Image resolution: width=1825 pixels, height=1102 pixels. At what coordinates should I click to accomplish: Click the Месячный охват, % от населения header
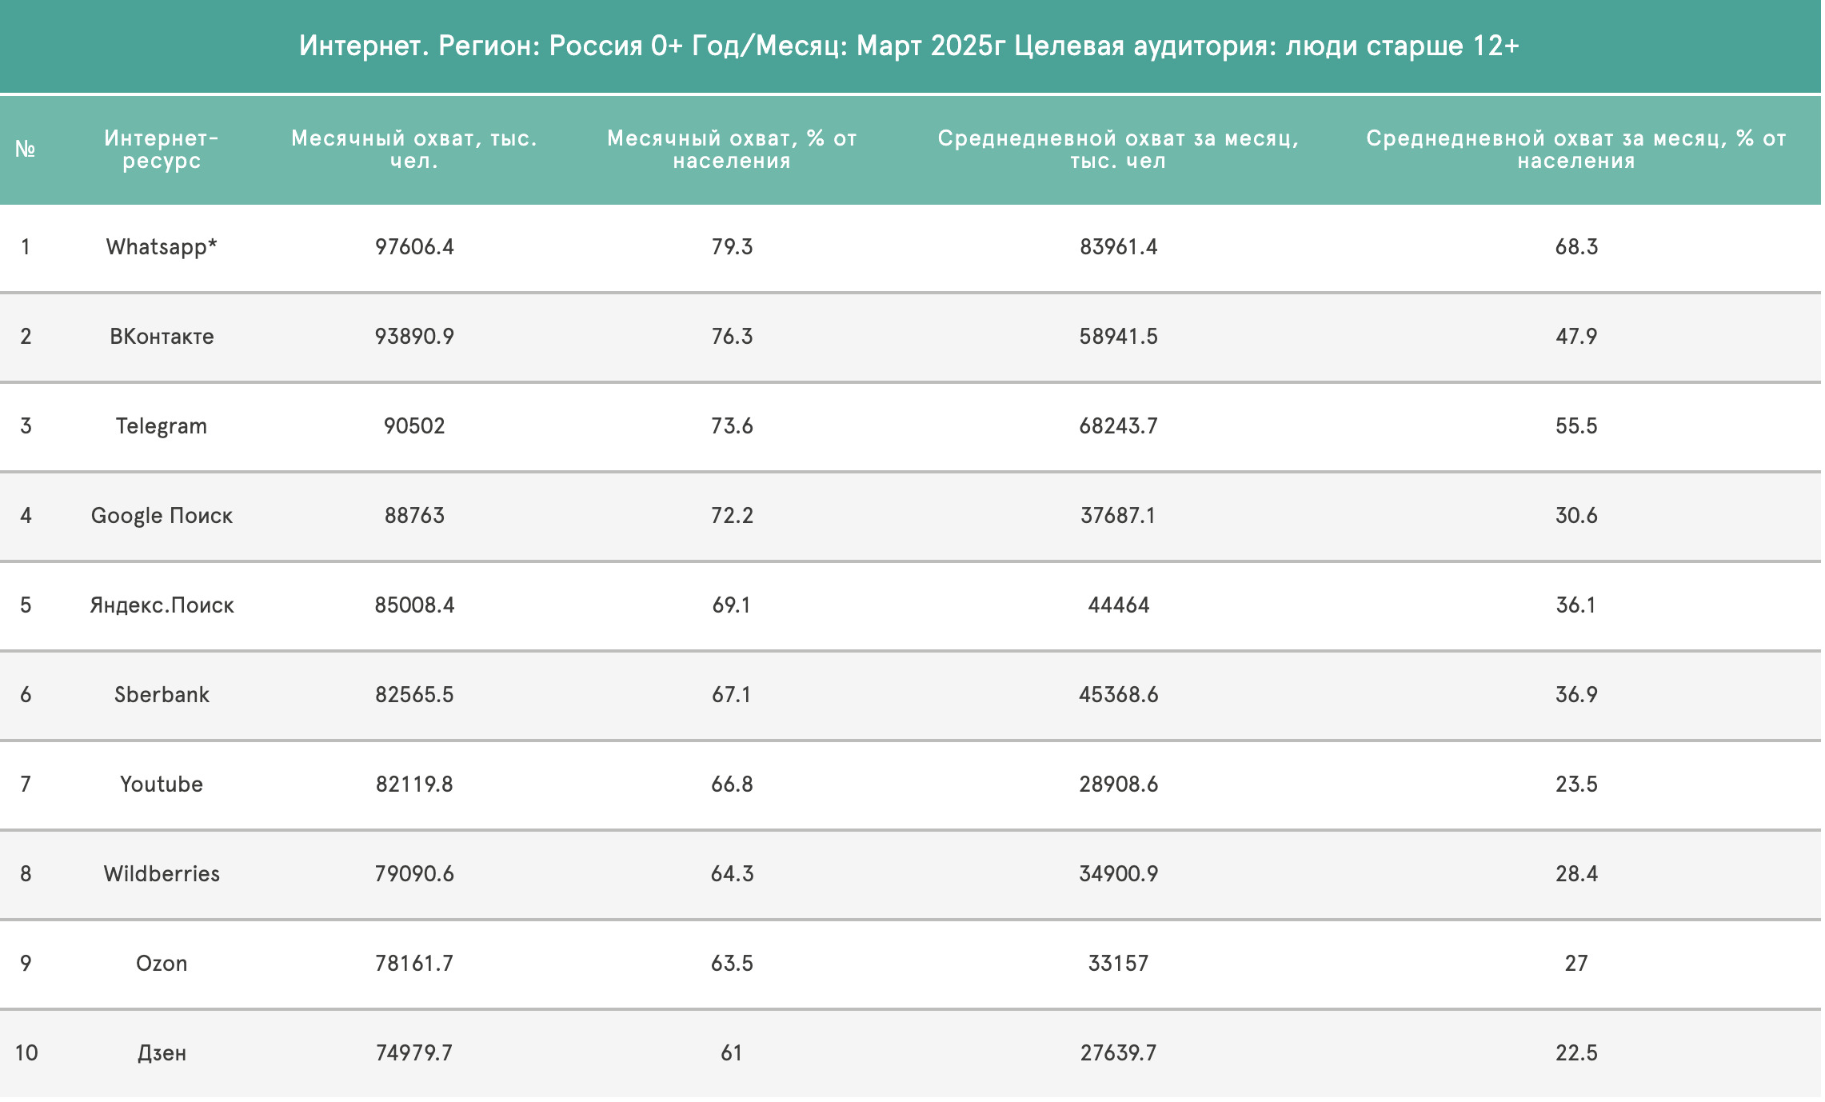[732, 150]
